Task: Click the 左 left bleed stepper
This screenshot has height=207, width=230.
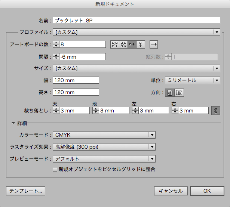Action: click(x=135, y=111)
